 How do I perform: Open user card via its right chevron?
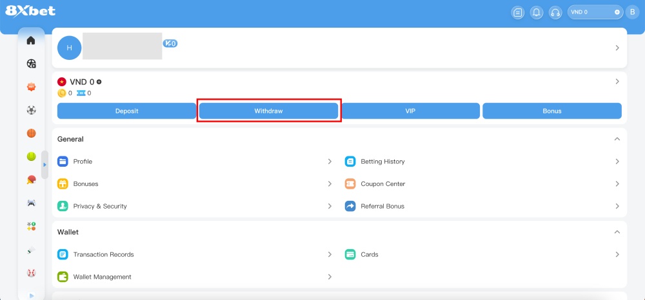pyautogui.click(x=617, y=48)
